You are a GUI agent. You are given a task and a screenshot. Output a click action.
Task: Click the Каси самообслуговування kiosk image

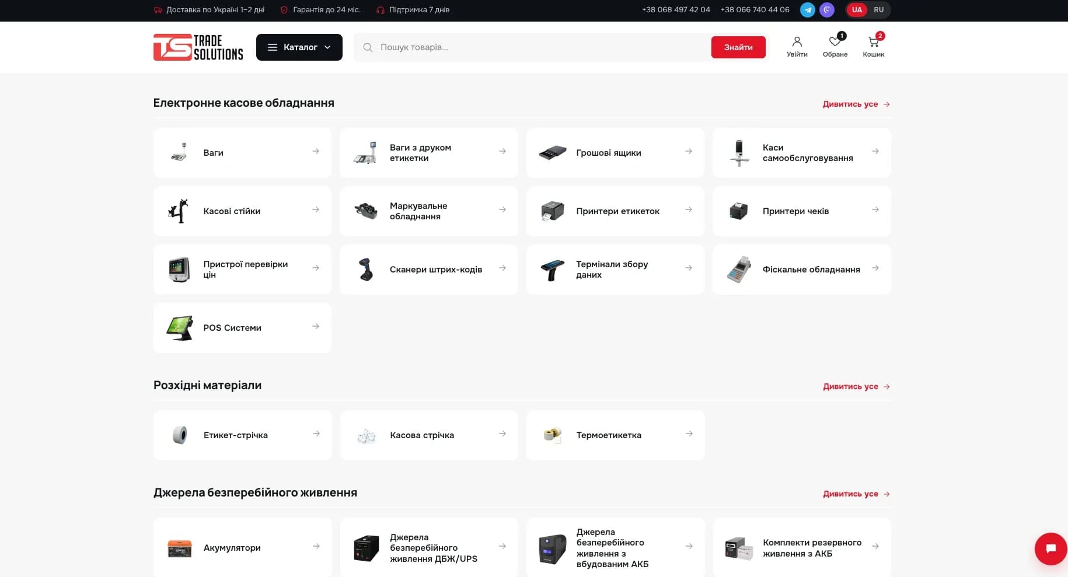click(x=739, y=153)
